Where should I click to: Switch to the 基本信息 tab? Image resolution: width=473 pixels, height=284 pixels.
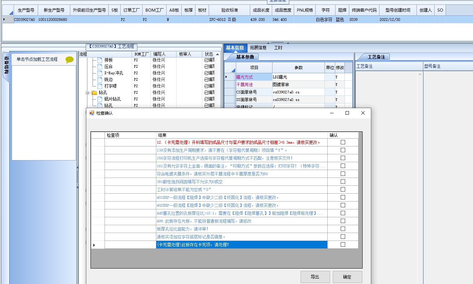(x=235, y=48)
